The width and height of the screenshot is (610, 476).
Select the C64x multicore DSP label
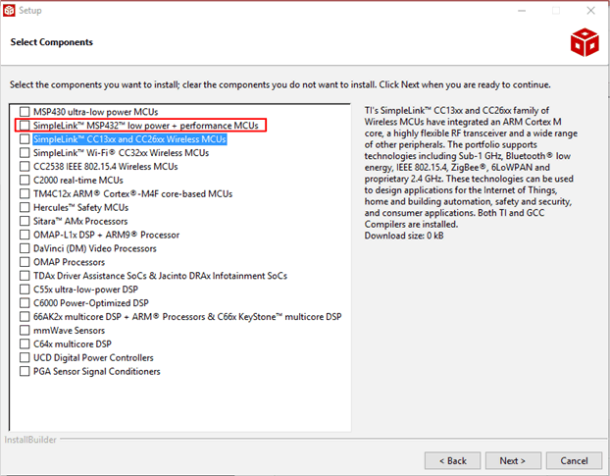(73, 344)
